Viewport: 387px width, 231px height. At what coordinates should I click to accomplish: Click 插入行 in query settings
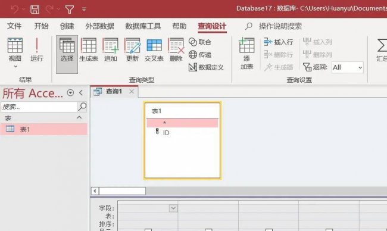tap(278, 42)
